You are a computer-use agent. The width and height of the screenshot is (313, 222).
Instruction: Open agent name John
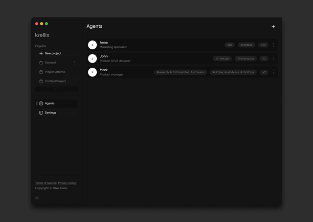(104, 56)
